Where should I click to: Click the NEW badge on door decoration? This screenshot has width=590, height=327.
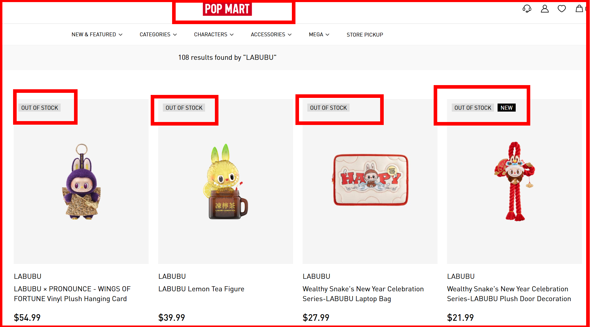[x=506, y=108]
